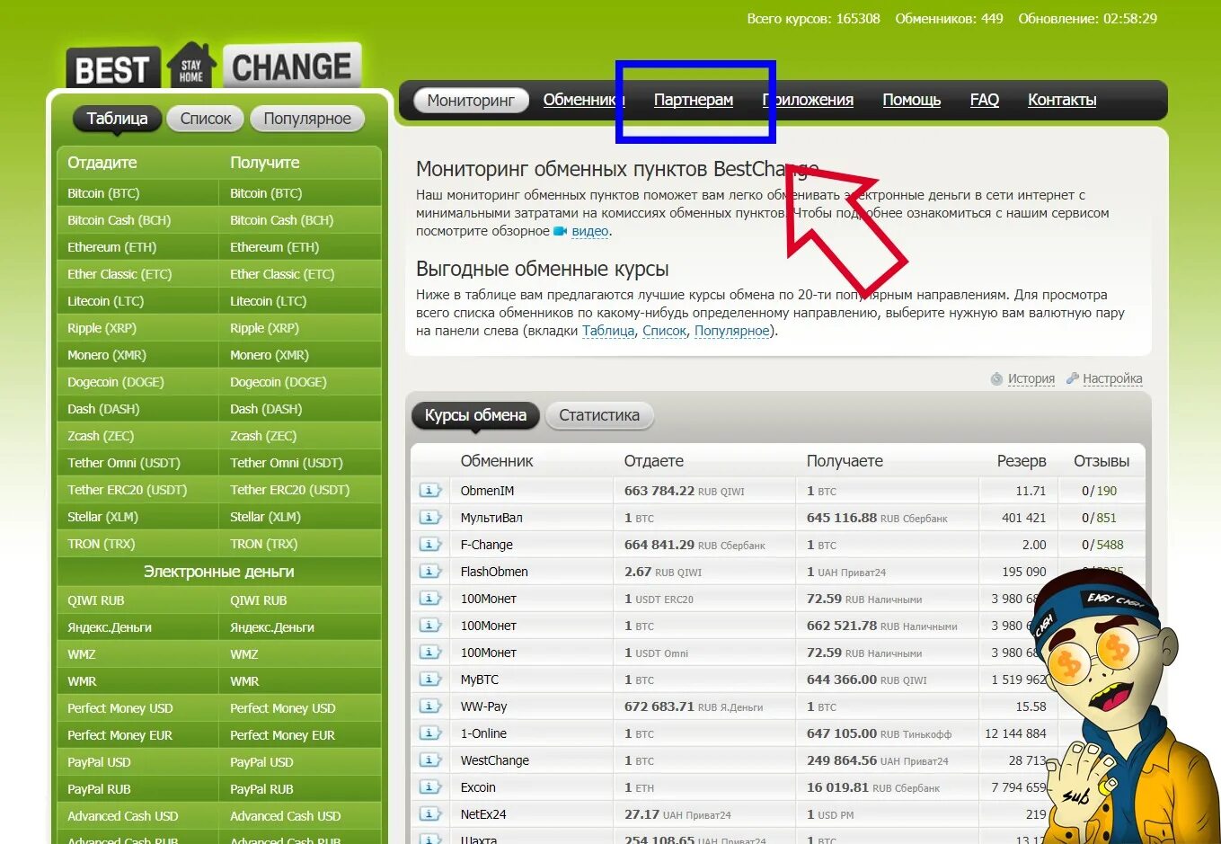Open the Контакты menu item
The image size is (1221, 844).
point(1062,100)
